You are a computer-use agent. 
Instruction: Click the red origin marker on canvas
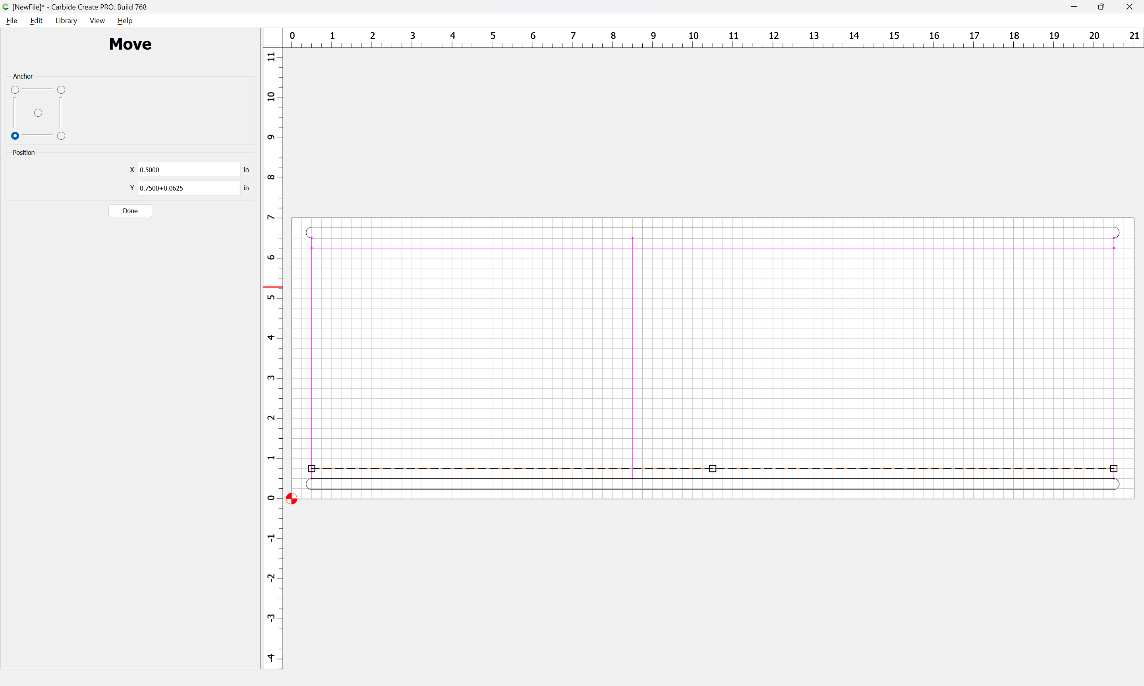click(x=291, y=499)
